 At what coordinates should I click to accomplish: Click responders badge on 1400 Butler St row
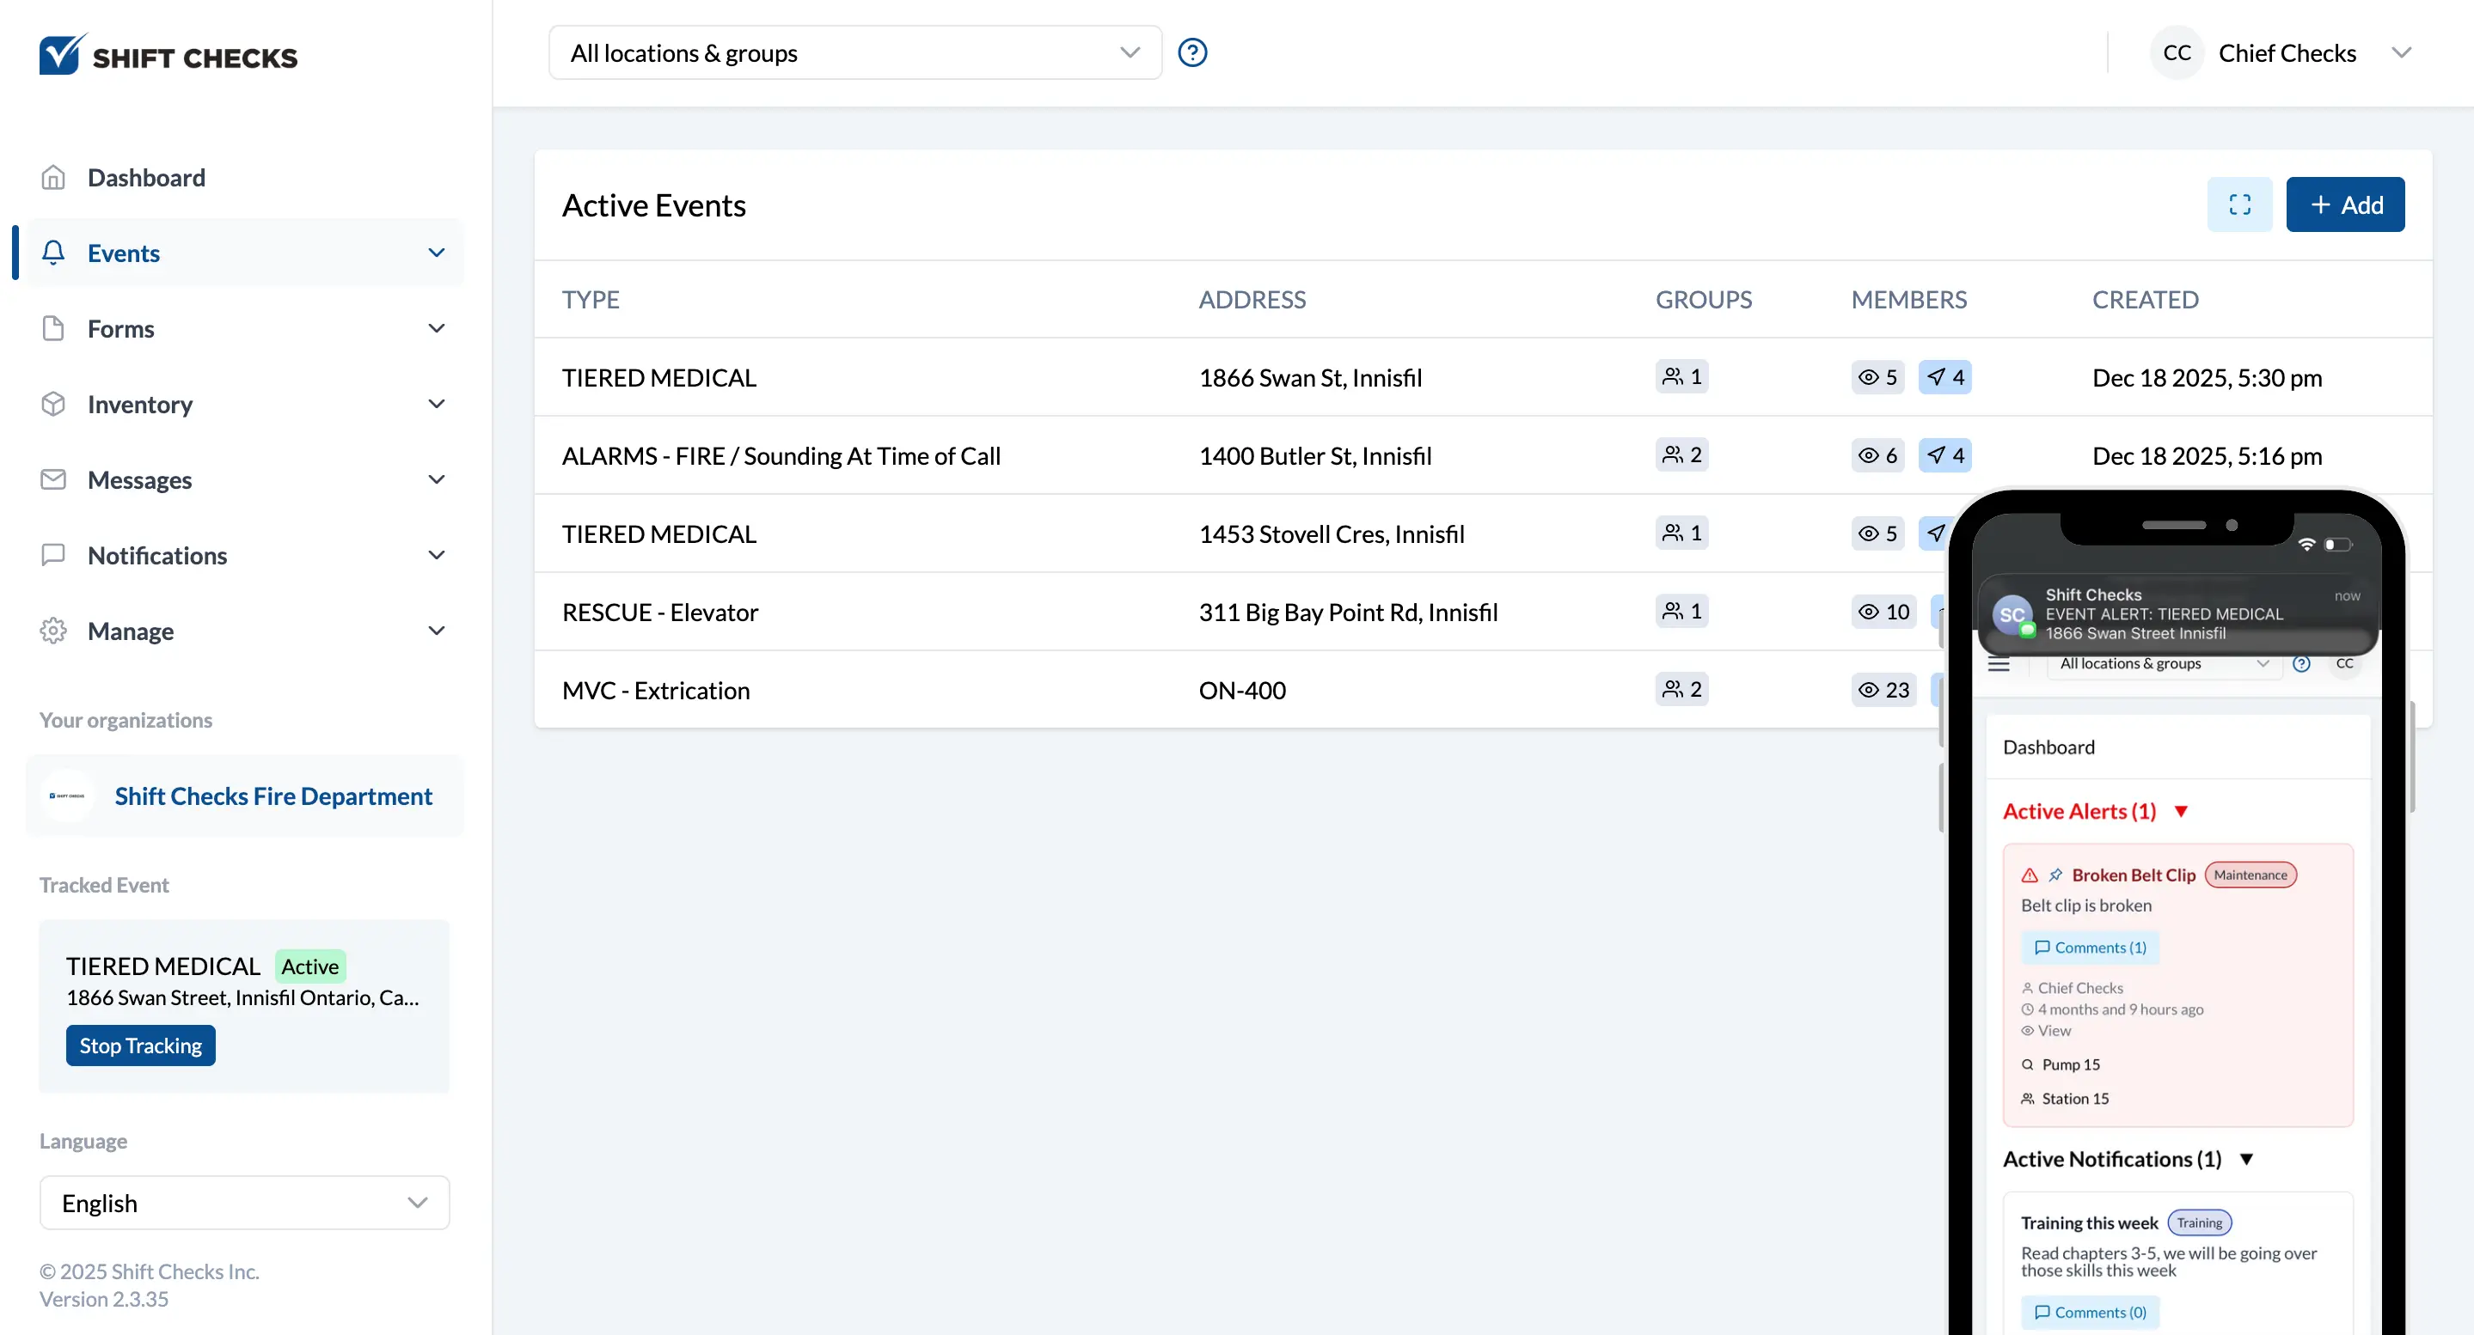coord(1944,455)
